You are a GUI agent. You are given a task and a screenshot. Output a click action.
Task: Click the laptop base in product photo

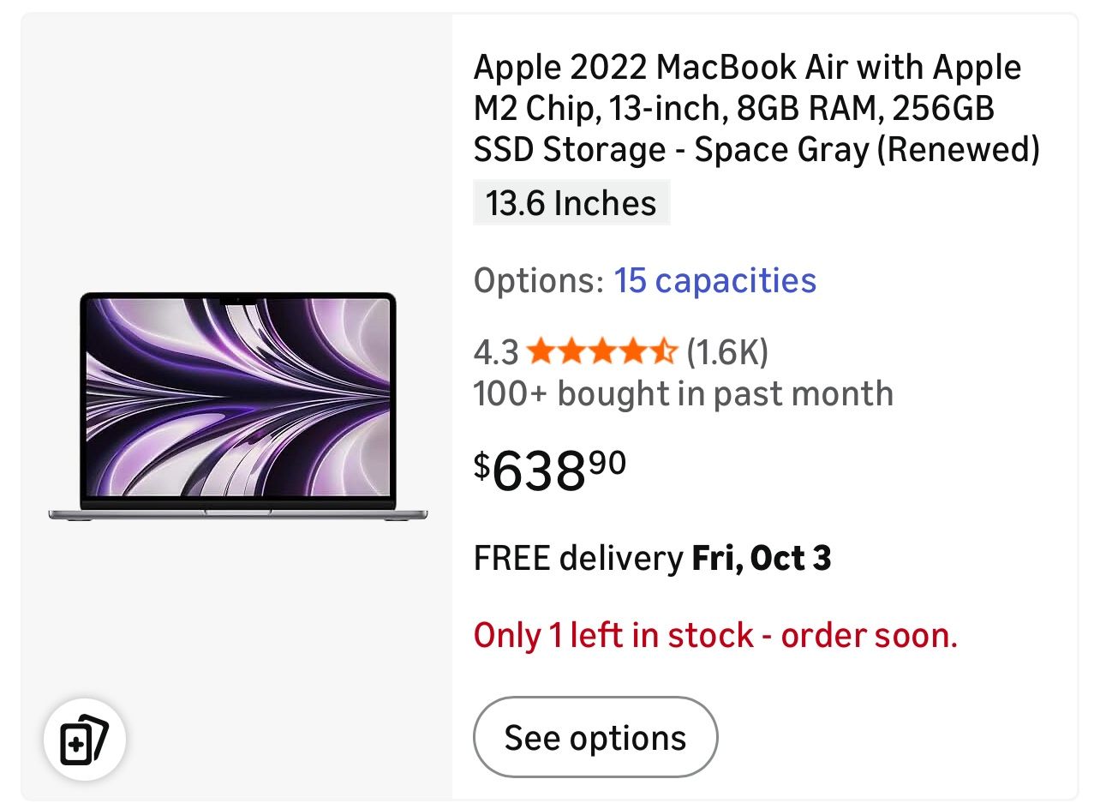pyautogui.click(x=237, y=513)
